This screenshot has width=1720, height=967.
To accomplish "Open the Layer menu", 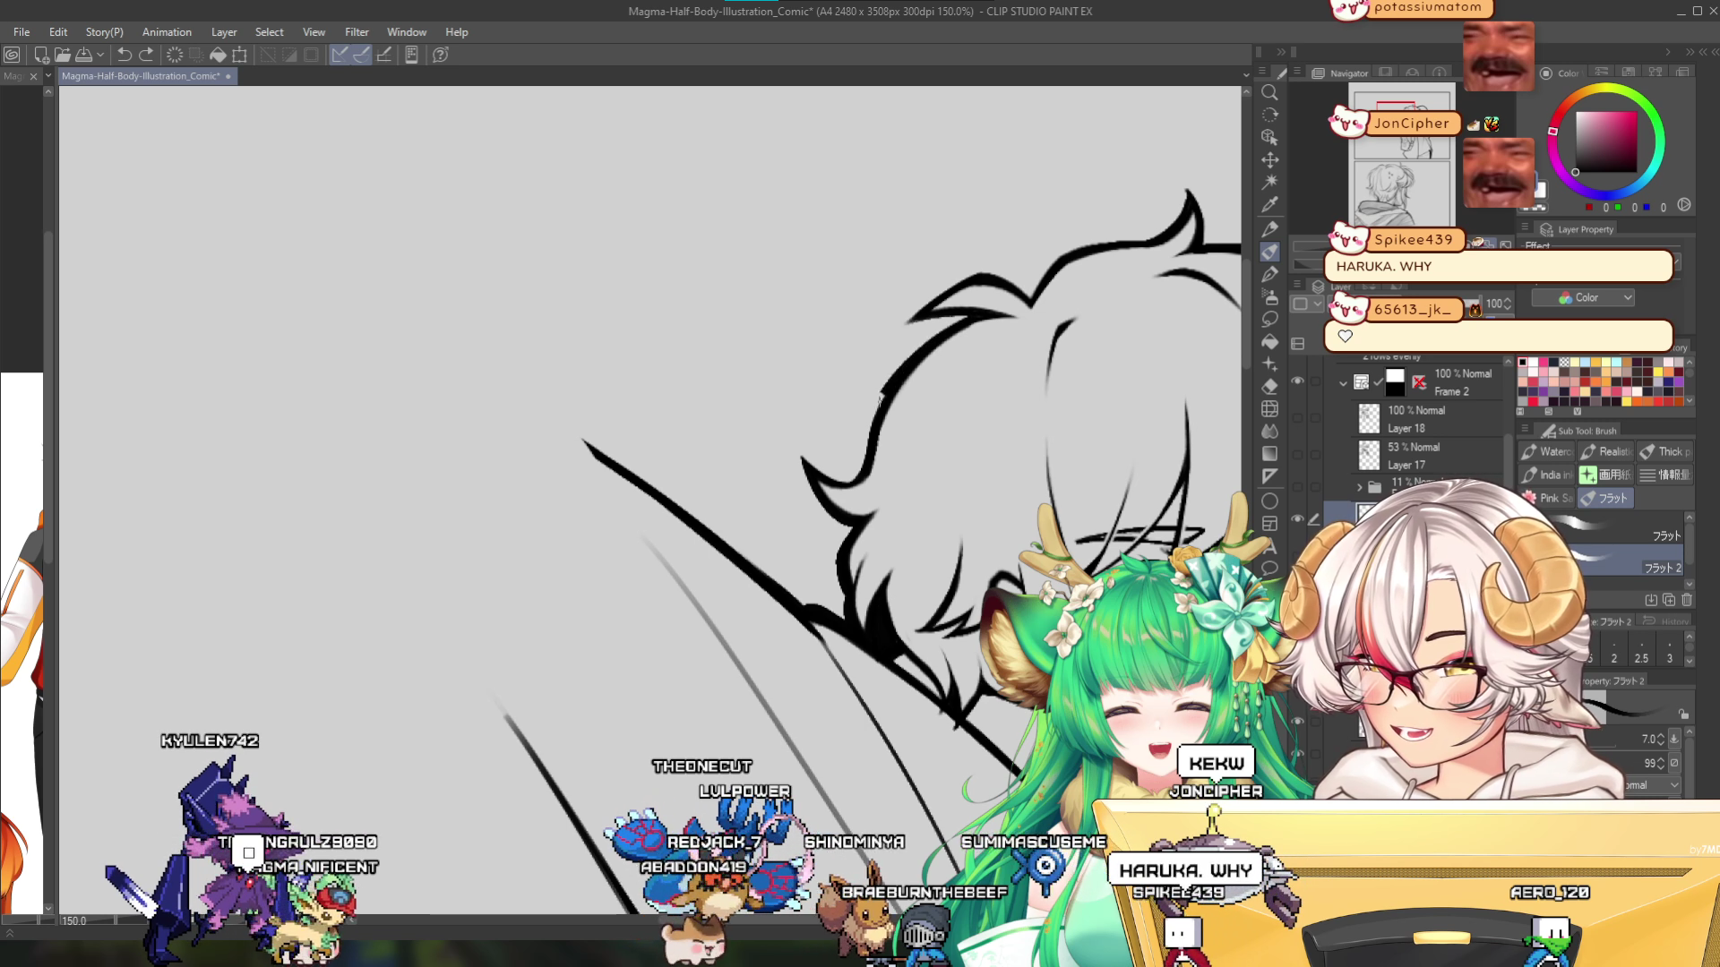I will (x=224, y=32).
